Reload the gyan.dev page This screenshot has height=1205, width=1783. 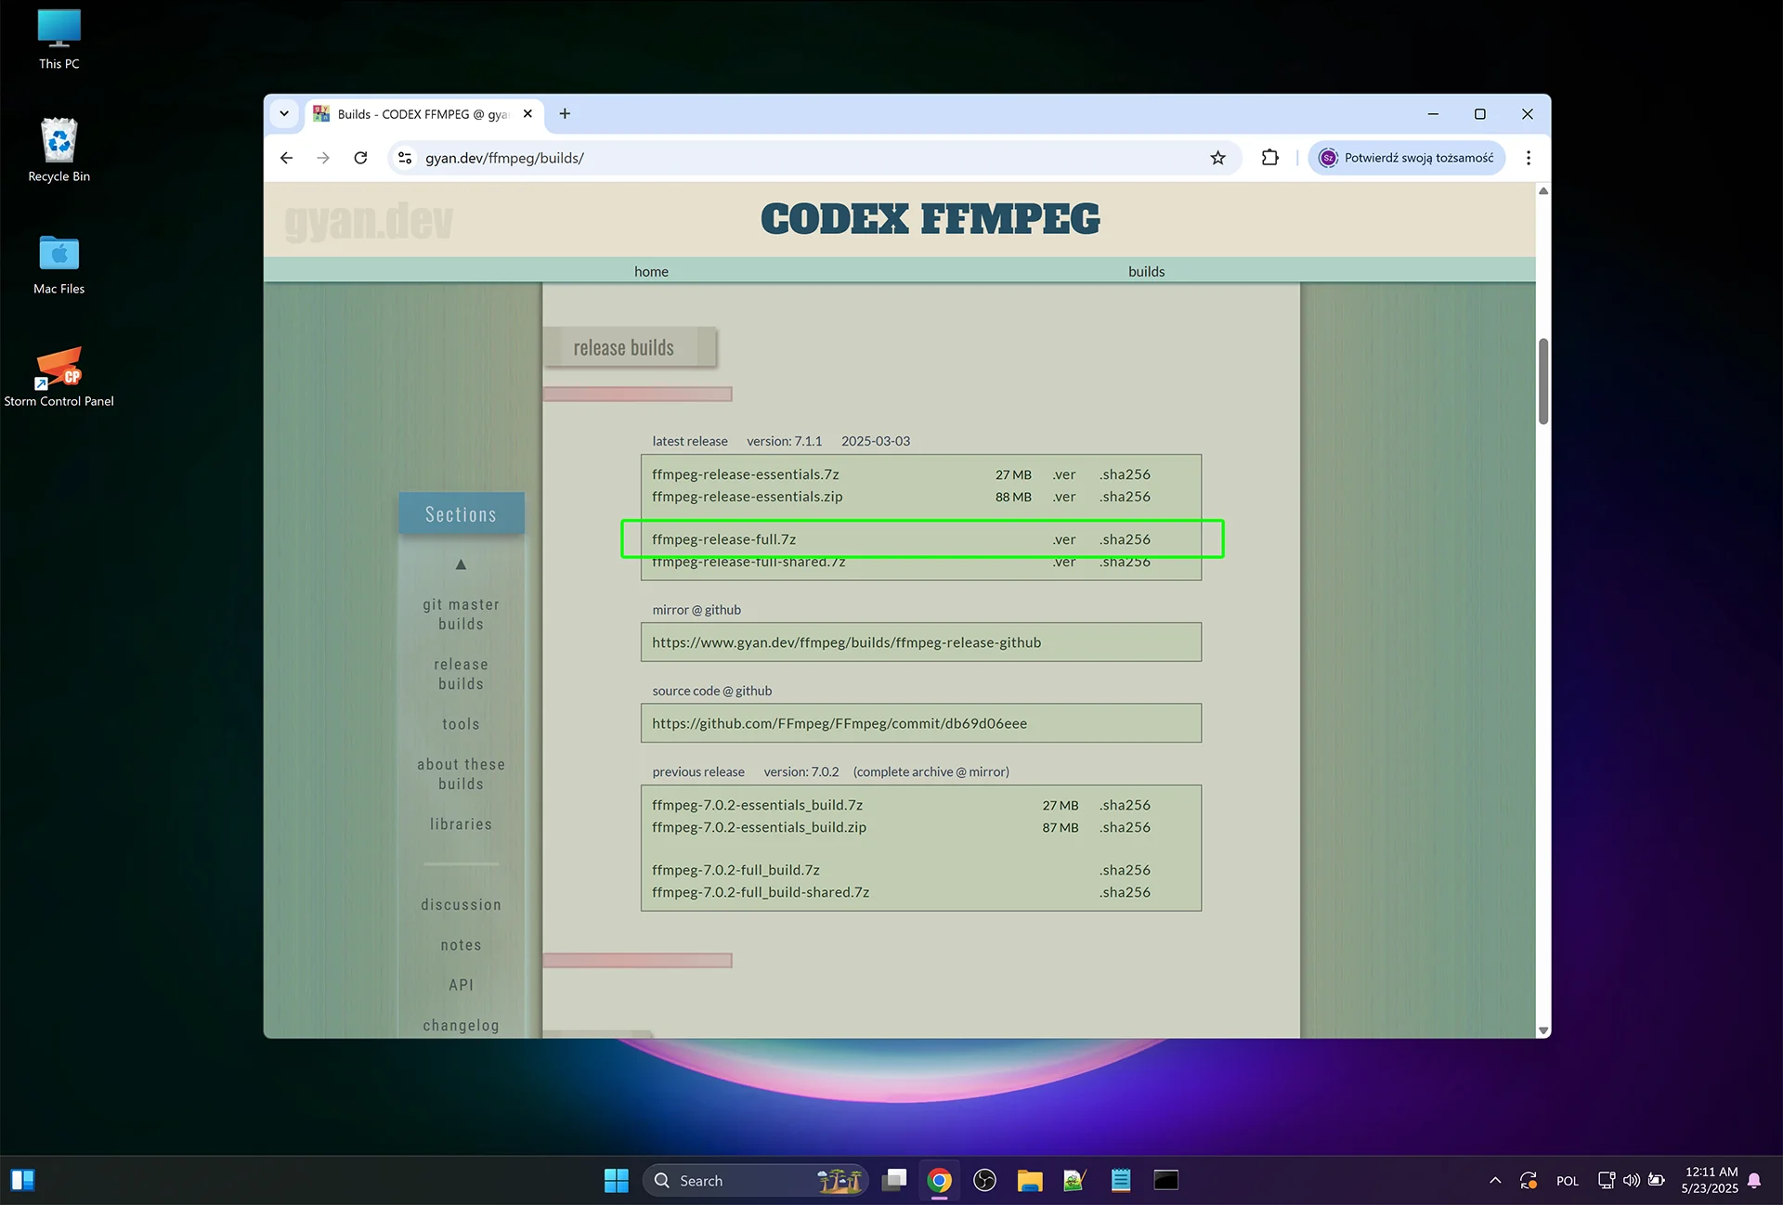point(361,158)
